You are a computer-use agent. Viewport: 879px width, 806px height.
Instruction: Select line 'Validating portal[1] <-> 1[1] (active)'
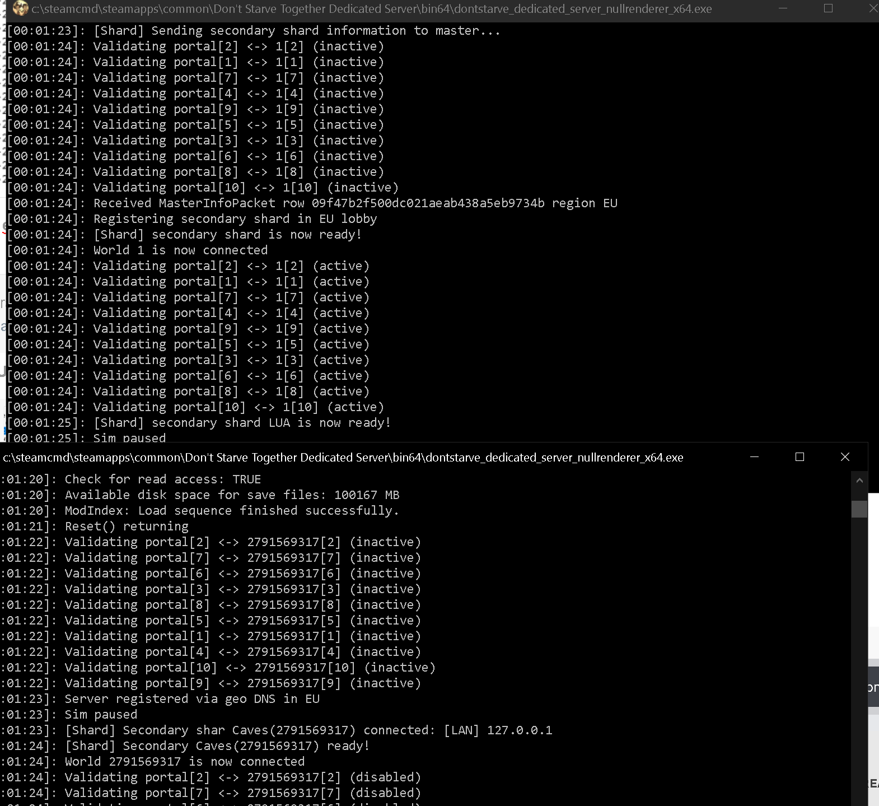click(188, 282)
